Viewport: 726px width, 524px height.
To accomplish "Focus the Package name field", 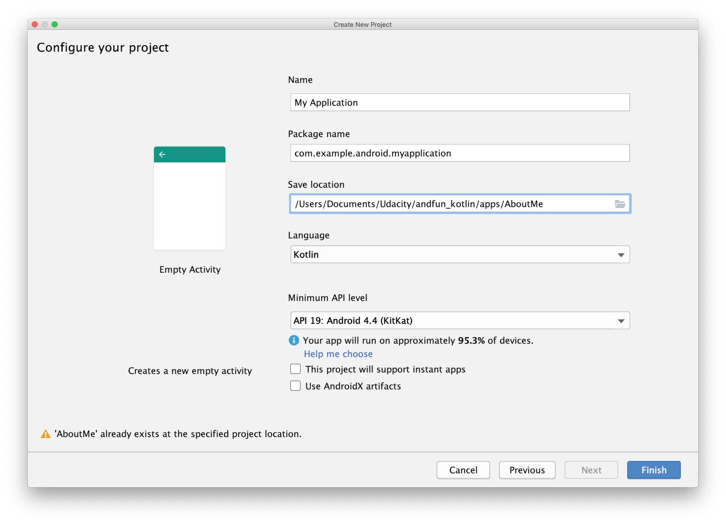I will tap(459, 153).
